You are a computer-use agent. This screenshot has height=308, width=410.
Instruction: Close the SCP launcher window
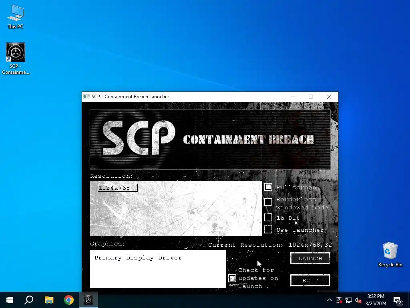[329, 97]
